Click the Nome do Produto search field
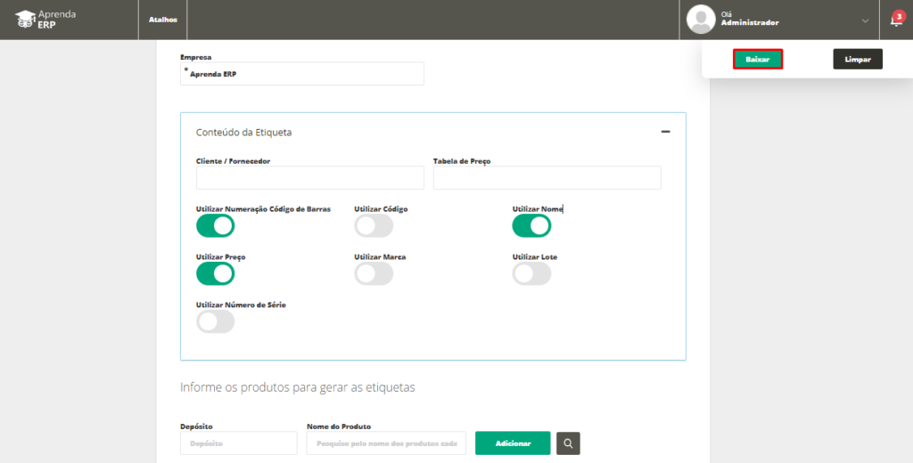Image resolution: width=913 pixels, height=463 pixels. point(387,443)
